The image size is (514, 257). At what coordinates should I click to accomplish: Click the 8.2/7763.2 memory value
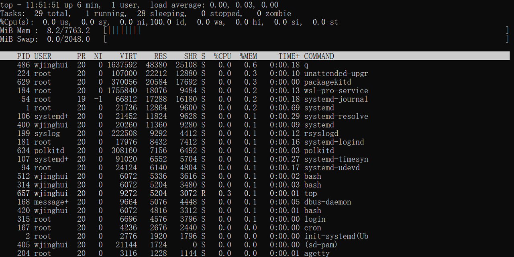click(x=68, y=31)
